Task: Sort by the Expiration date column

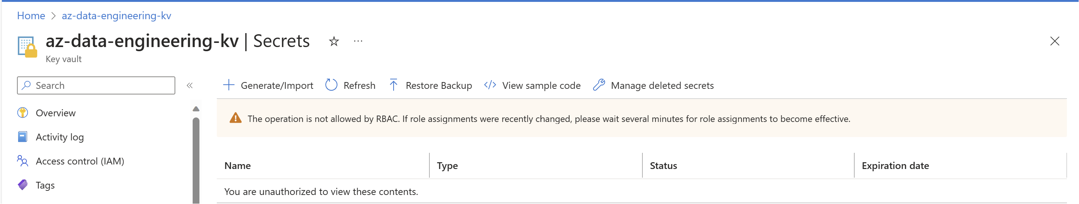Action: click(895, 166)
